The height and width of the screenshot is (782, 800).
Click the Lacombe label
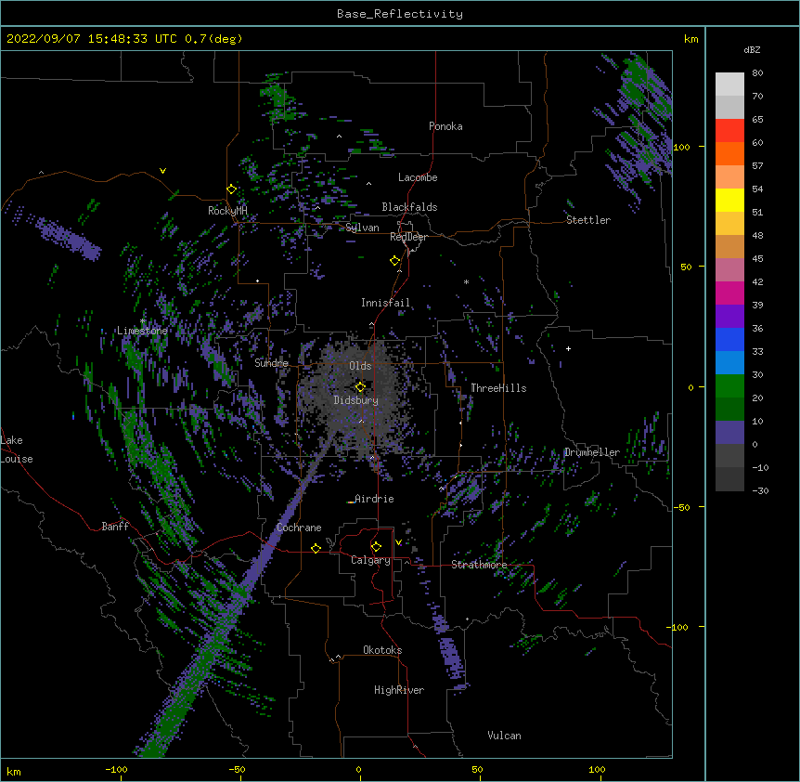click(418, 177)
